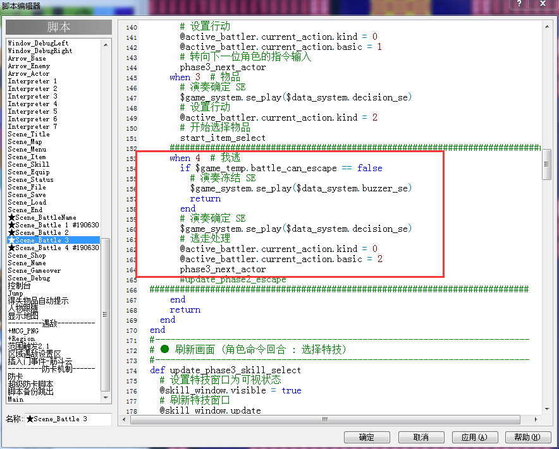Screen dimensions: 559x449
Task: Click the script list scrollbar thumb
Action: pos(106,314)
